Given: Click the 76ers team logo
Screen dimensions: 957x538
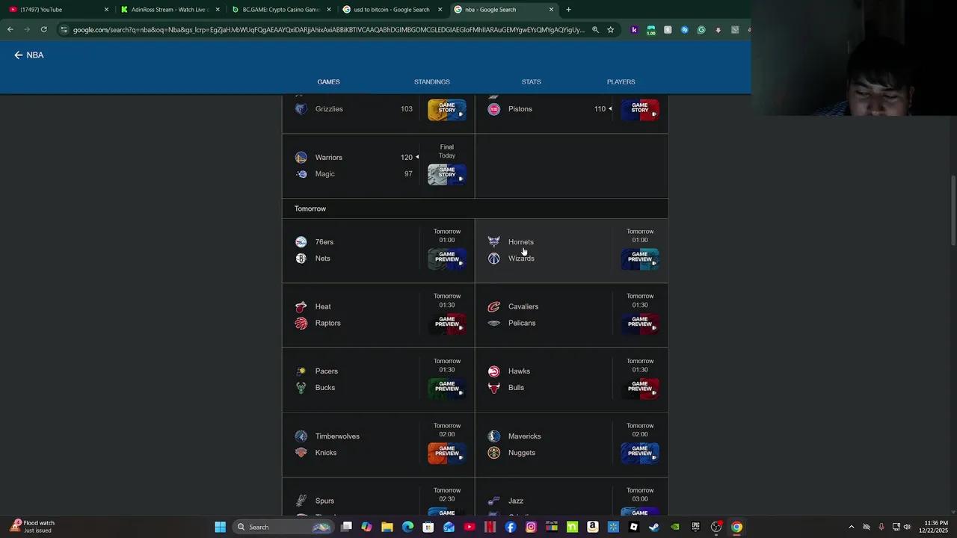Looking at the screenshot, I should 301,242.
